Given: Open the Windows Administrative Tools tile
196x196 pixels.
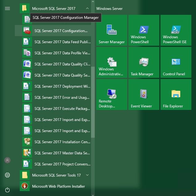Looking at the screenshot, I should [x=112, y=62].
